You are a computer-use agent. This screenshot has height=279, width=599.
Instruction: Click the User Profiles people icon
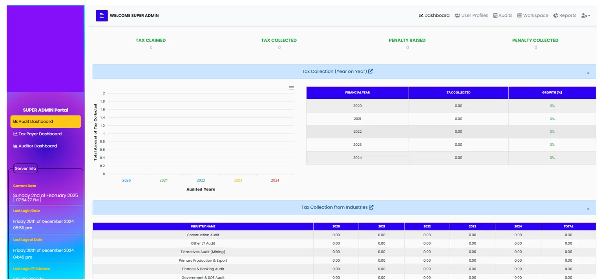457,15
